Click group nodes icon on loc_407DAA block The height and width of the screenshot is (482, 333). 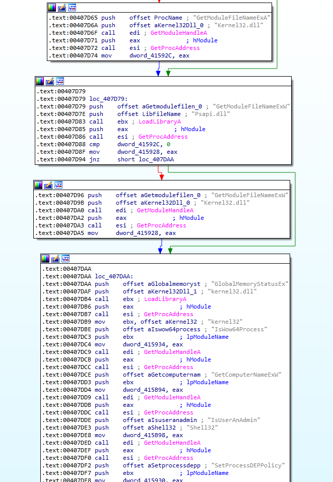[x=65, y=259]
